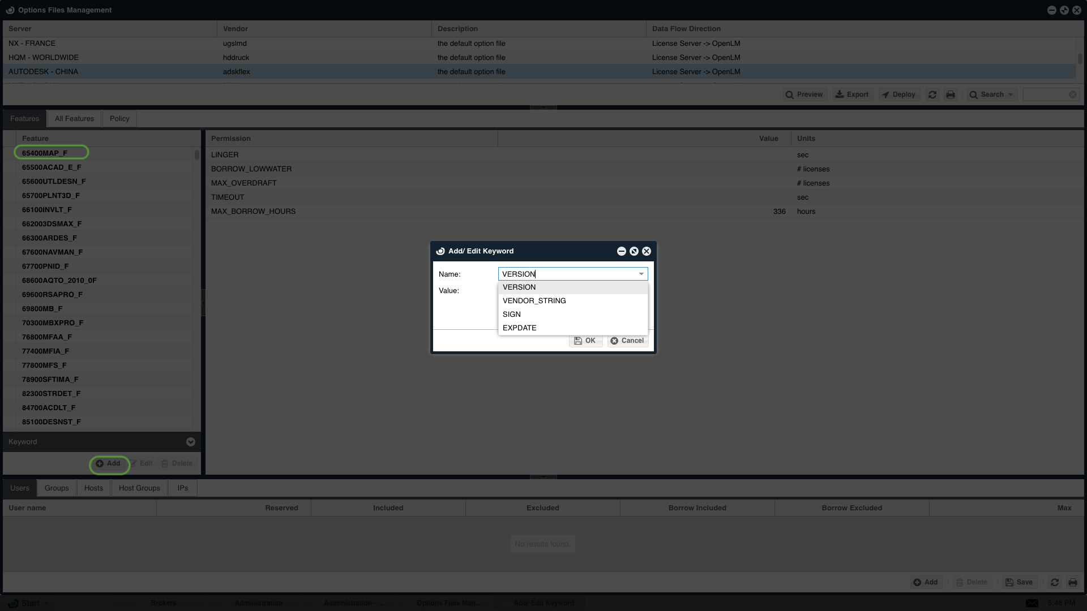Open the Host Groups tab
This screenshot has height=611, width=1087.
[139, 488]
